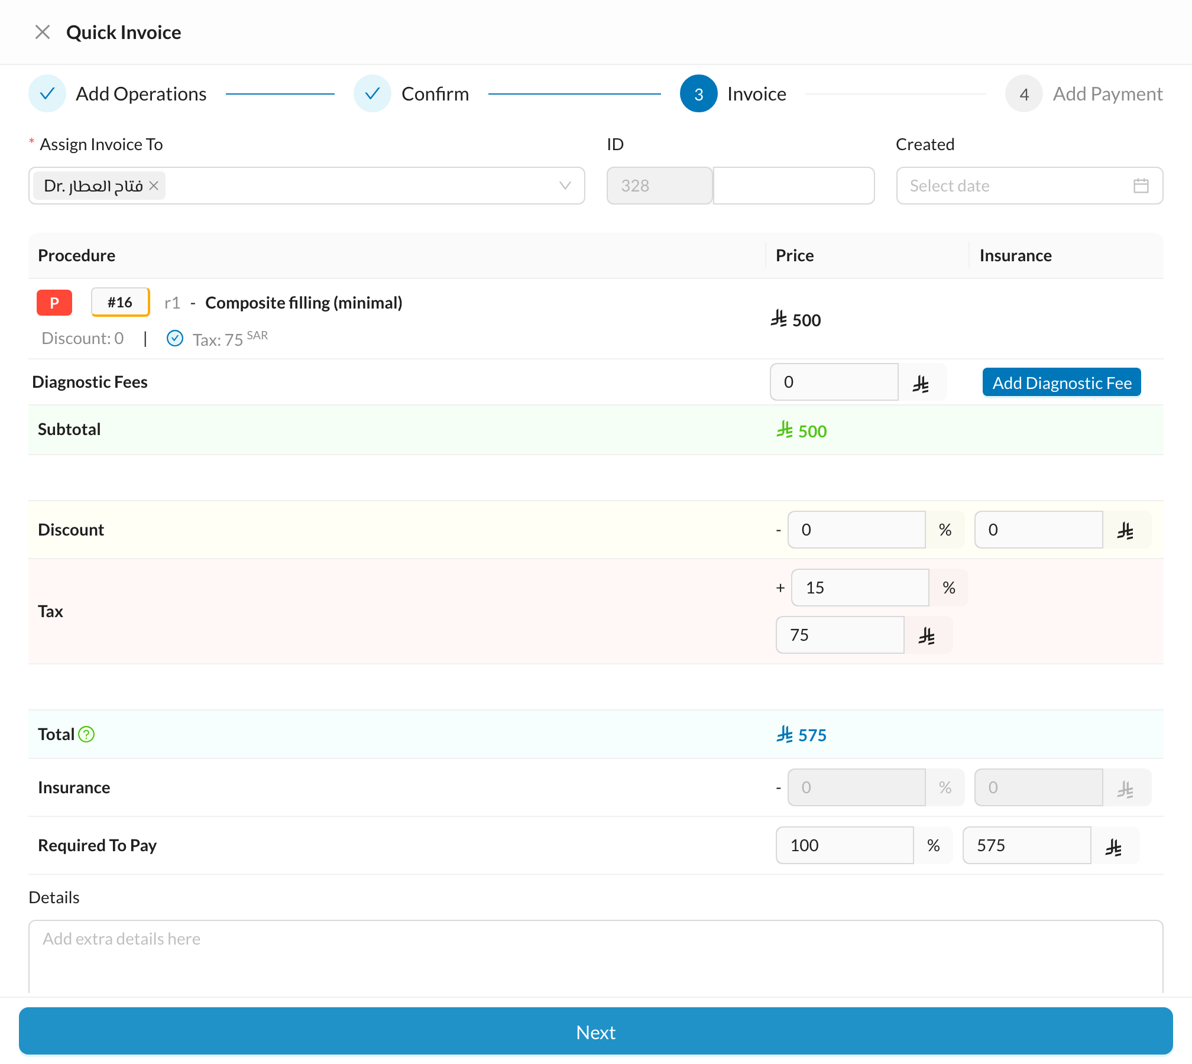This screenshot has height=1064, width=1192.
Task: Select step 3 Invoice
Action: (733, 93)
